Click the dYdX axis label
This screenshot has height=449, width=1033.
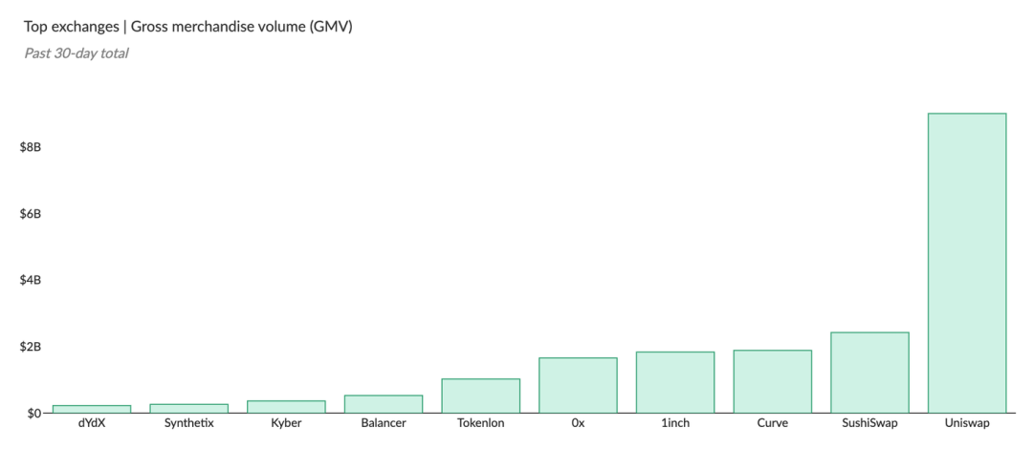[92, 423]
